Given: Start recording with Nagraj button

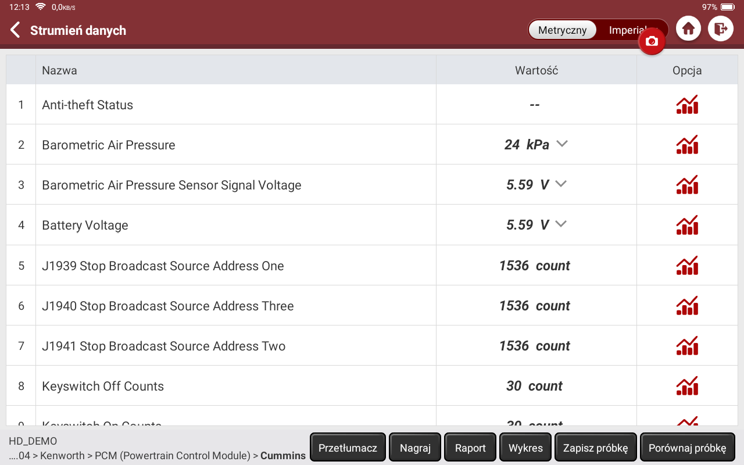Looking at the screenshot, I should (415, 448).
